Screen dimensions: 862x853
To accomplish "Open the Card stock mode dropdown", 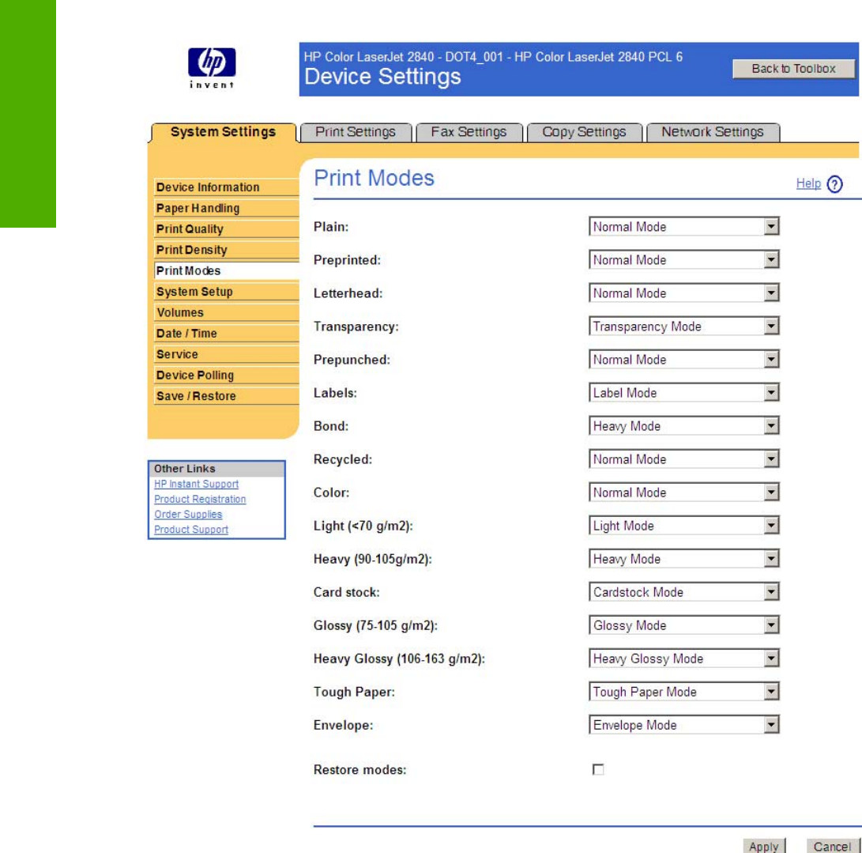I will click(x=684, y=592).
